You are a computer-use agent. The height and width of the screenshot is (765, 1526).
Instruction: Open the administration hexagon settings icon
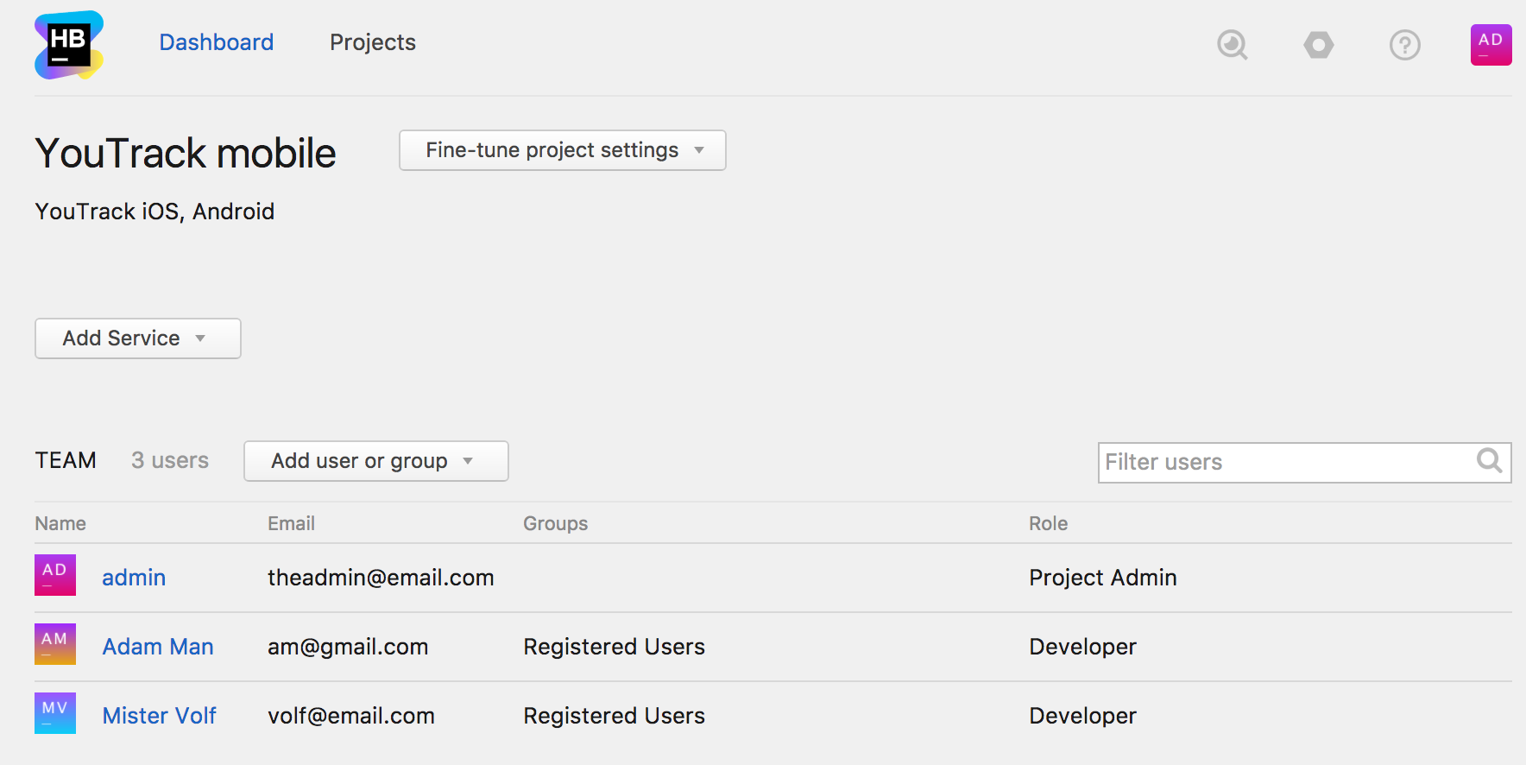[x=1319, y=45]
